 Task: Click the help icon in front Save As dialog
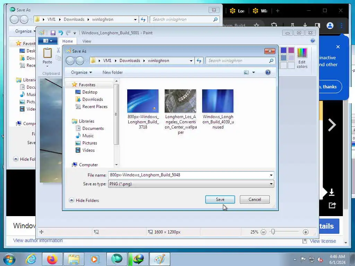point(268,72)
